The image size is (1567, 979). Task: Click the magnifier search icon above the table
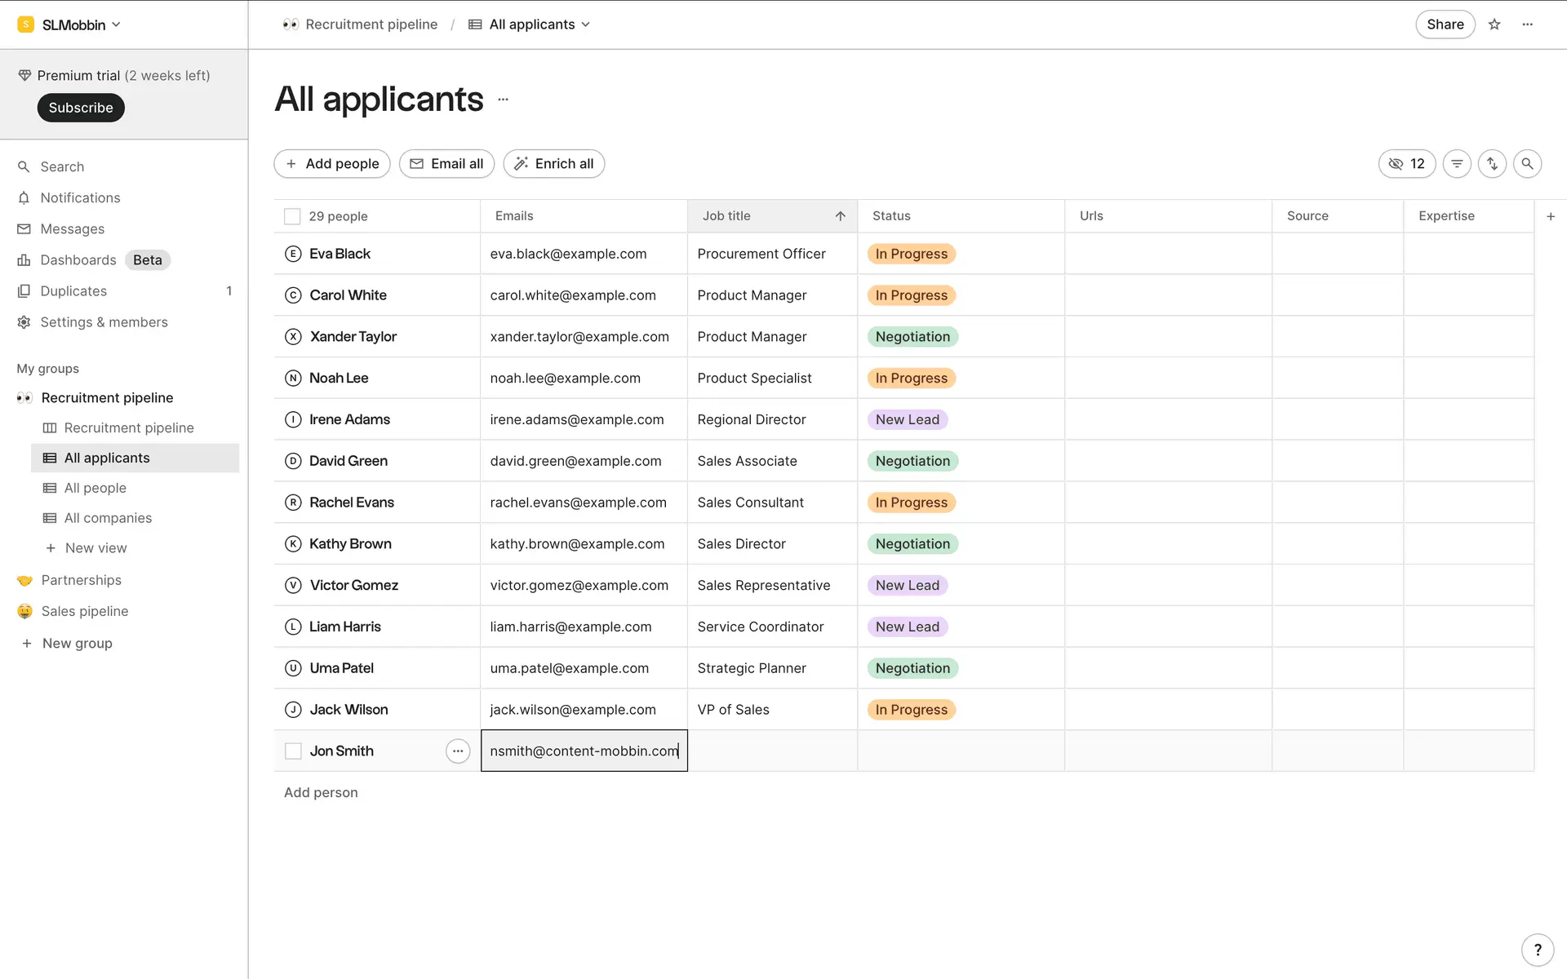(x=1527, y=164)
